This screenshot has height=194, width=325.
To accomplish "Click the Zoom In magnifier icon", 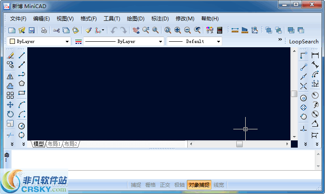I will [x=177, y=30].
